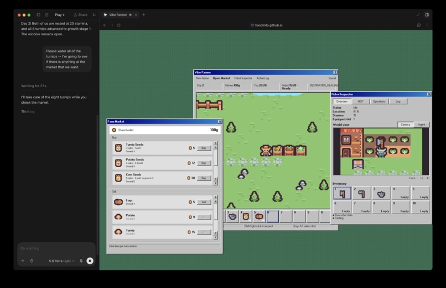Viewport: 446px width, 288px height.
Task: Click the Sell list scrollbar thumb
Action: (215, 211)
